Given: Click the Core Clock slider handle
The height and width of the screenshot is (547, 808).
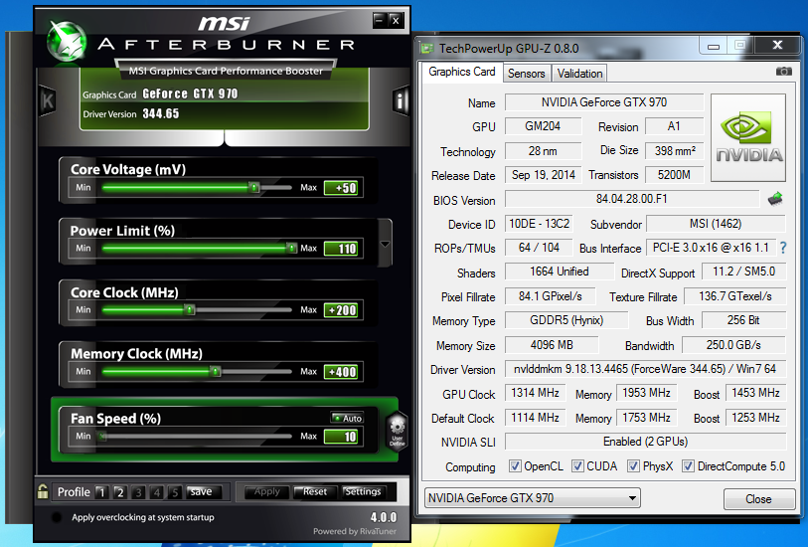Looking at the screenshot, I should pos(190,310).
